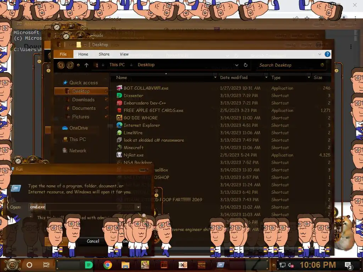Click the BOT COLLABVM!!!.exe file icon
The width and height of the screenshot is (363, 272).
(x=119, y=88)
